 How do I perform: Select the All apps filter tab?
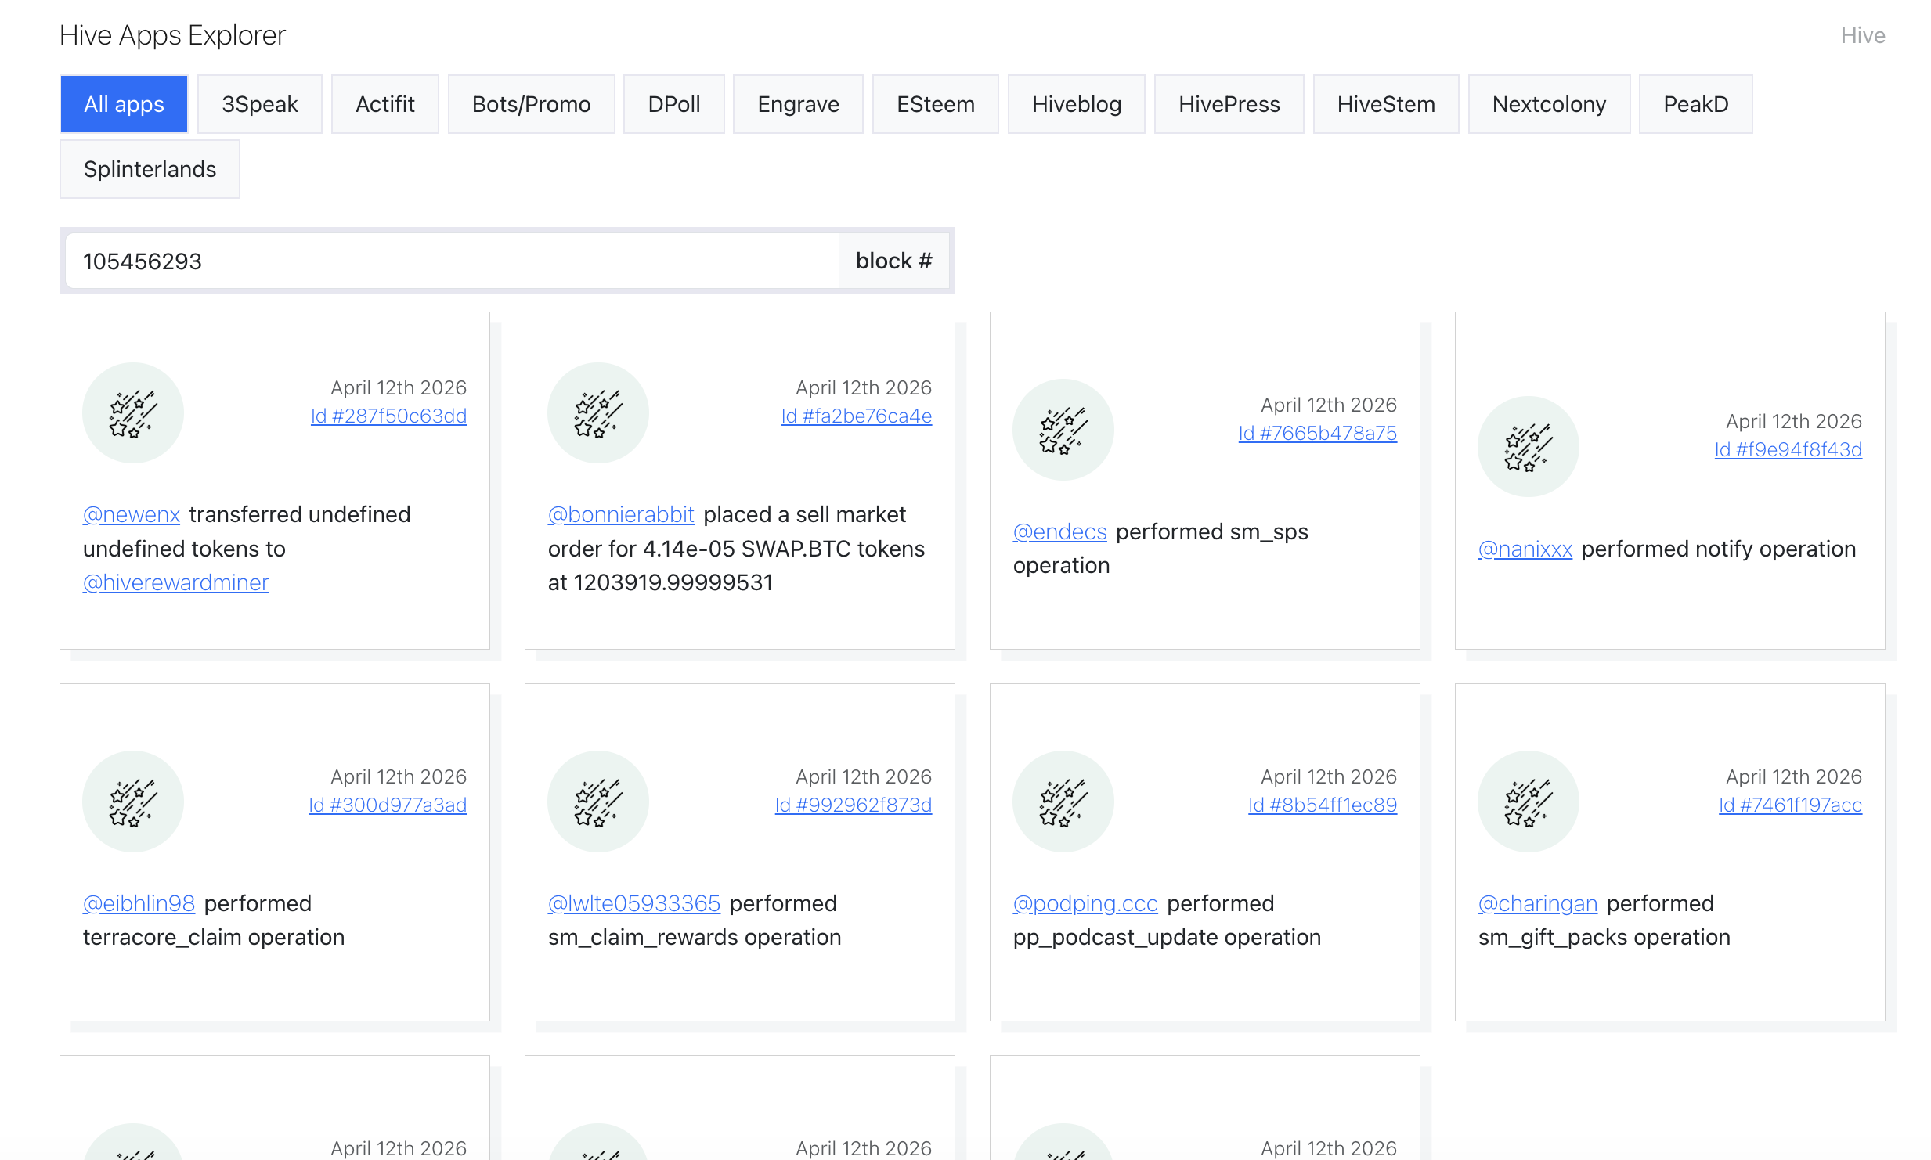tap(124, 104)
